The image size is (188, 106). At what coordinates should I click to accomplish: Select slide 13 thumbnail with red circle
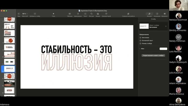(x=9, y=76)
